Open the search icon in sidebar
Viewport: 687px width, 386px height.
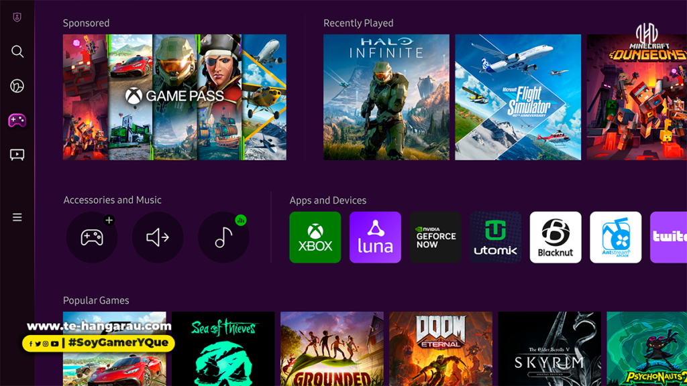point(17,52)
